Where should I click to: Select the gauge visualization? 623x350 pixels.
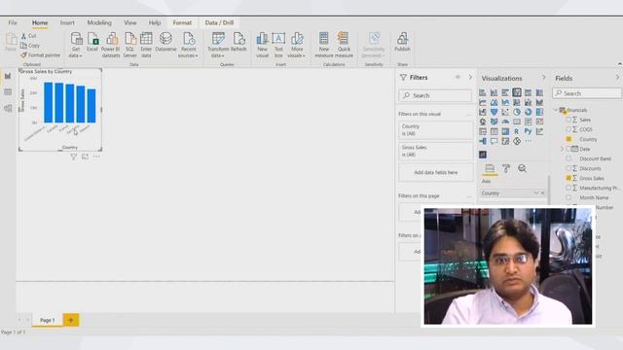point(505,122)
